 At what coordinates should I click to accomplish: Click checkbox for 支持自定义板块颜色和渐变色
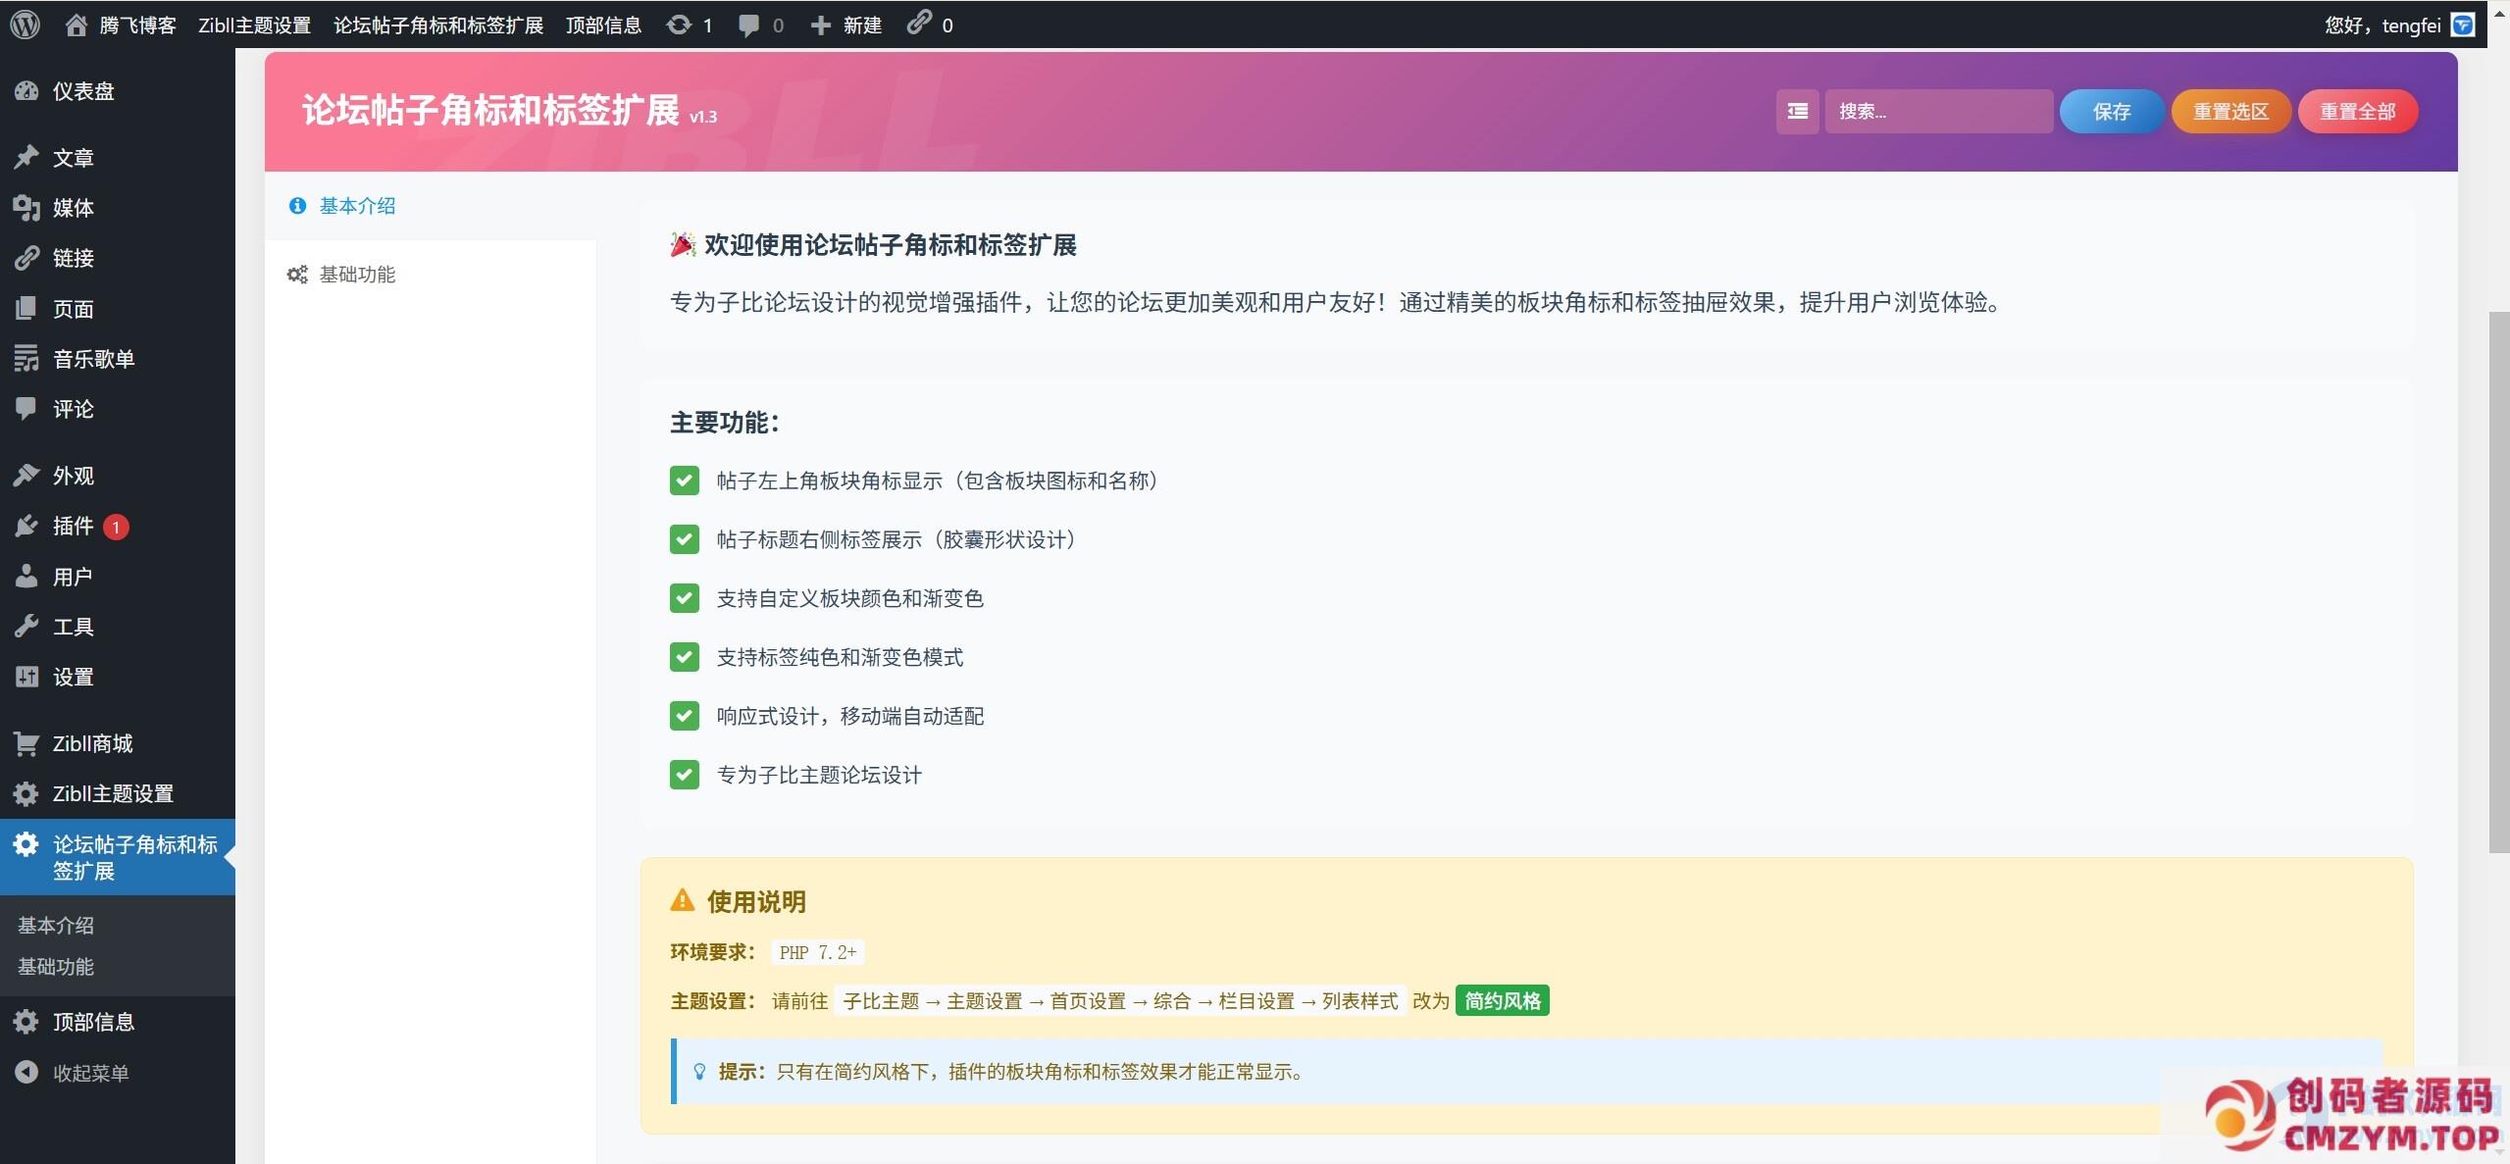point(684,598)
